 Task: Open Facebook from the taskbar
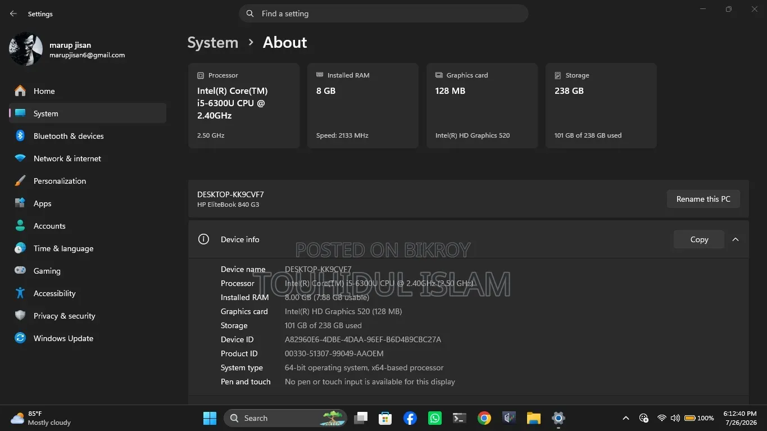point(410,418)
